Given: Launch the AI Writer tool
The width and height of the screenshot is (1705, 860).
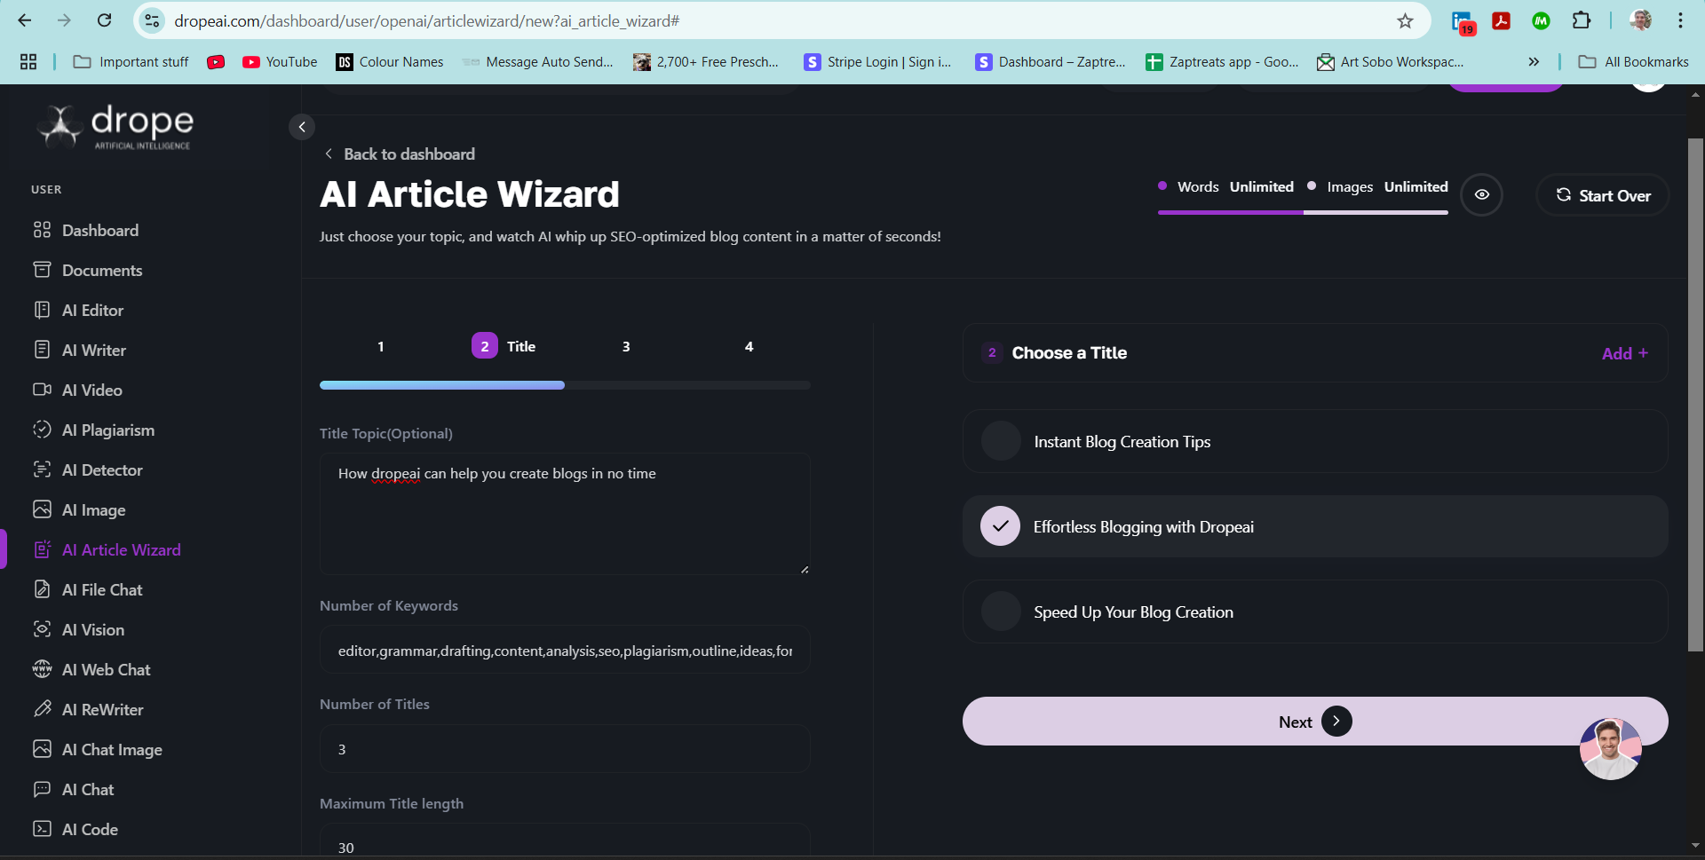Looking at the screenshot, I should tap(93, 350).
